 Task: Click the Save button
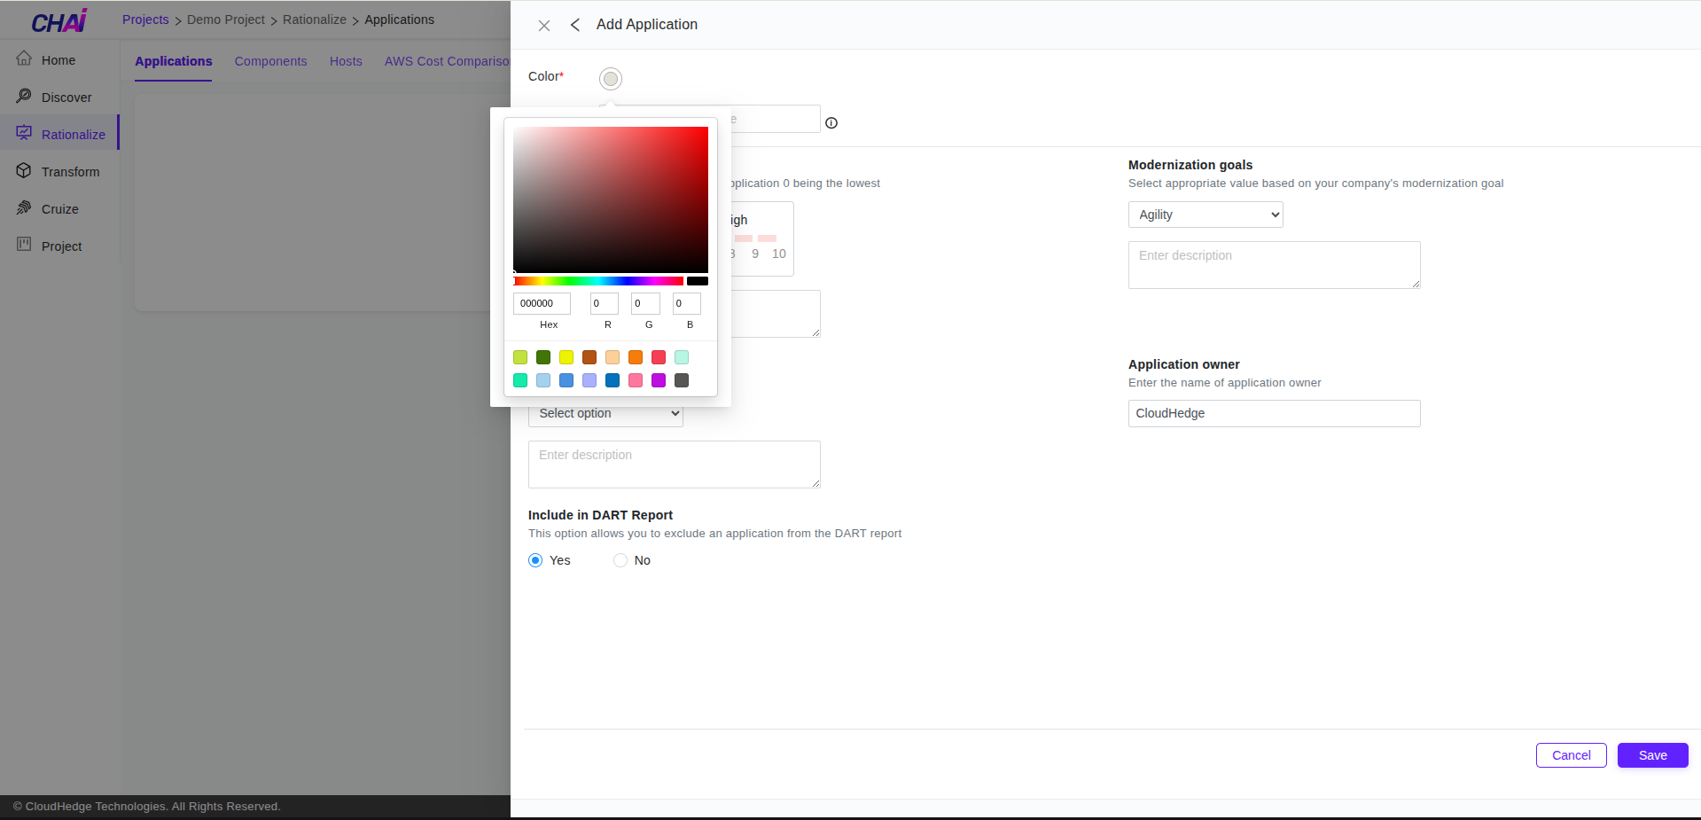click(1652, 754)
